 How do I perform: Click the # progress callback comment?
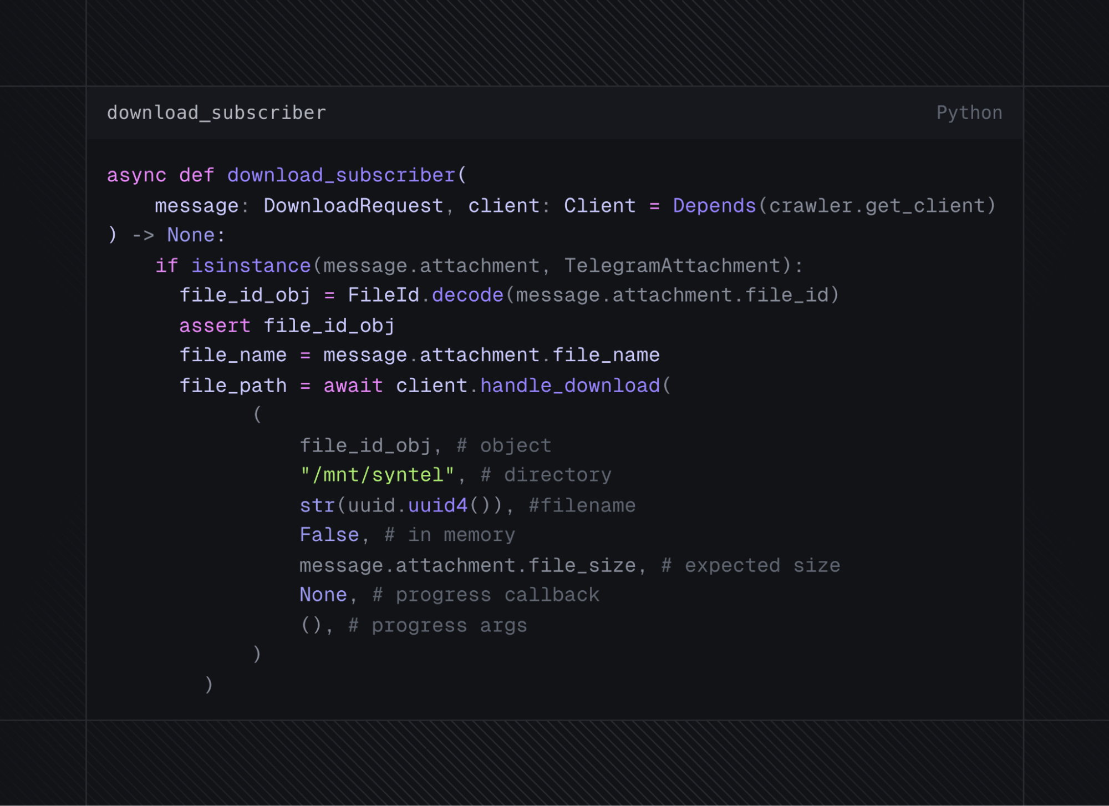(x=486, y=595)
